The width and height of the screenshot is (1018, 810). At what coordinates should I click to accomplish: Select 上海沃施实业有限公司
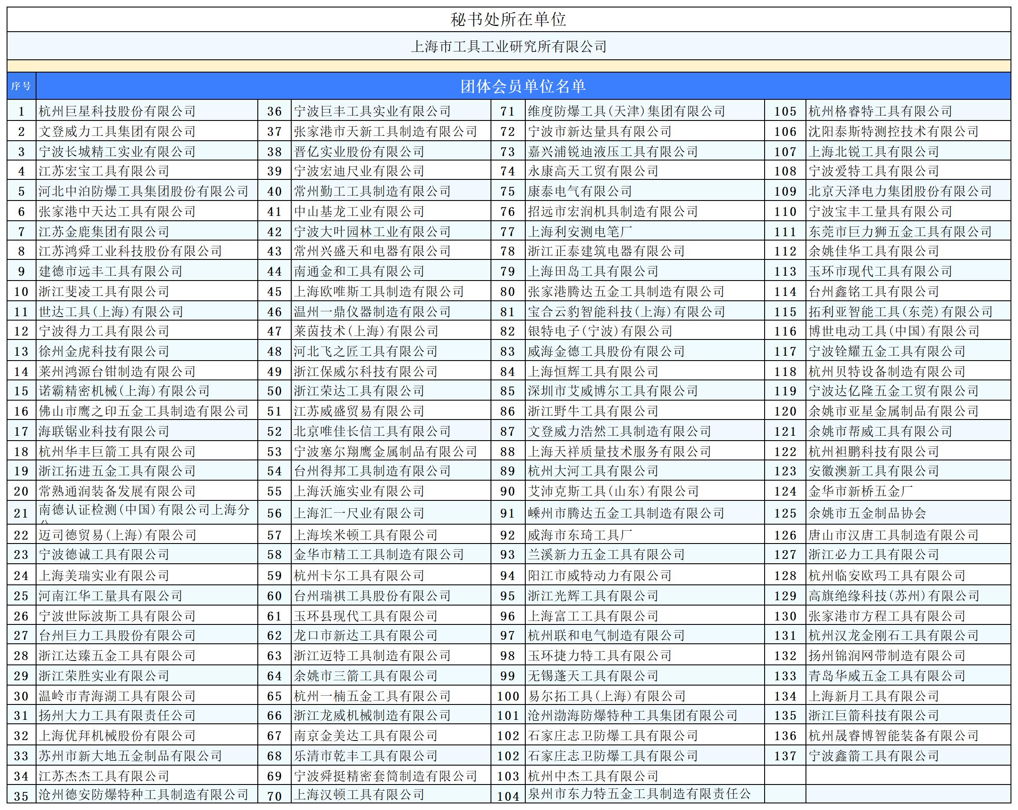click(359, 491)
